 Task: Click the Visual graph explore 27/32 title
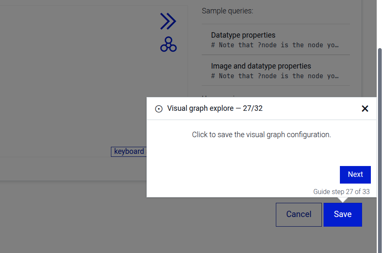pos(215,109)
